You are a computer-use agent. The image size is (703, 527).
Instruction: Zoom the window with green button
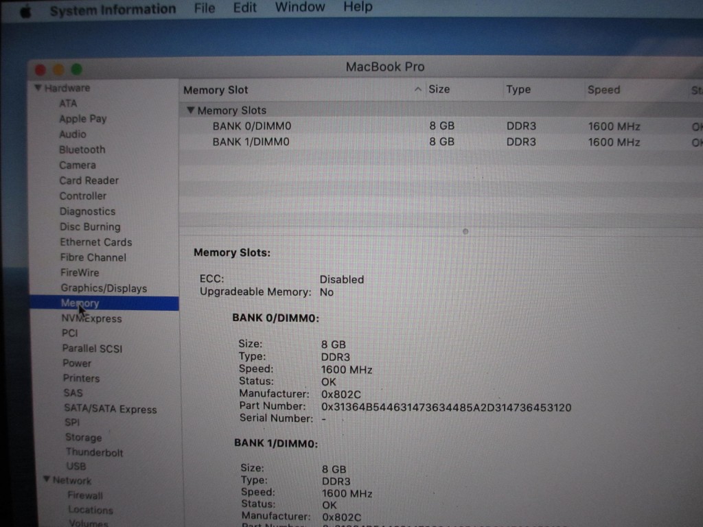point(77,69)
